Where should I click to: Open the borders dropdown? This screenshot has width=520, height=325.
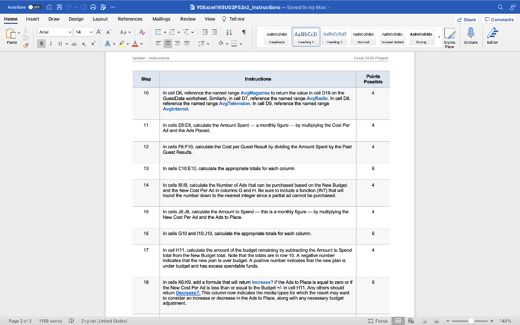coord(241,44)
